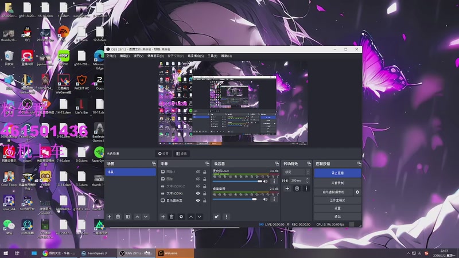
Task: Hide the 显示器采集 source
Action: pyautogui.click(x=198, y=200)
